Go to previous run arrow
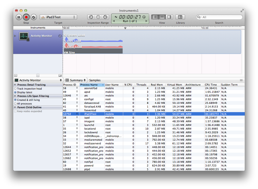The width and height of the screenshot is (258, 189). (114, 21)
